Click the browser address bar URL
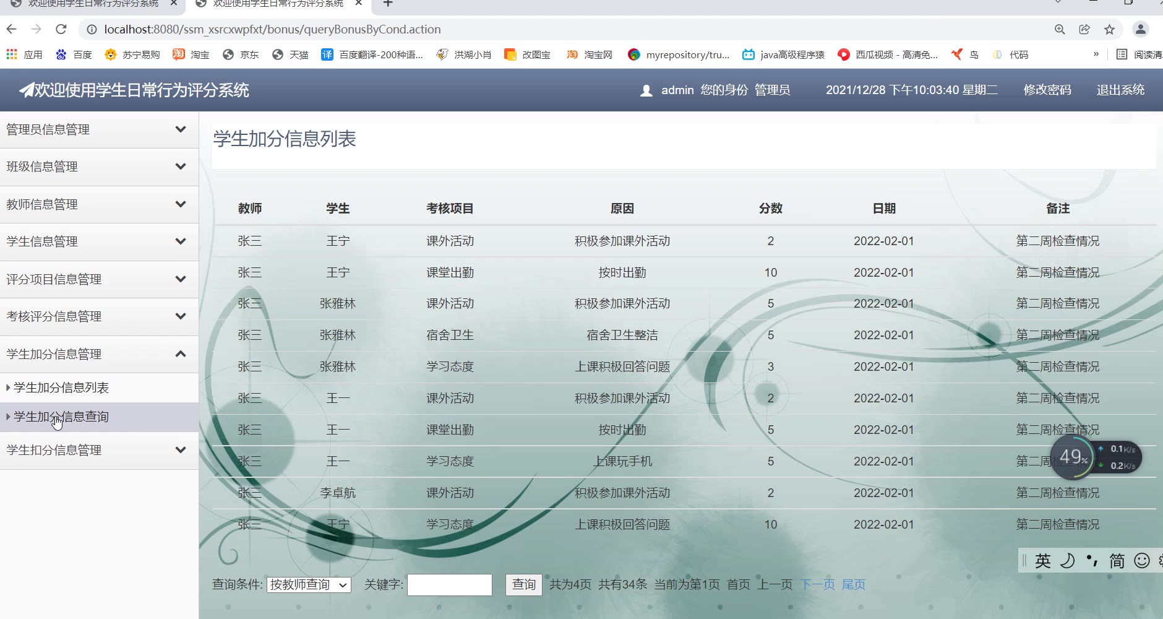 tap(272, 29)
